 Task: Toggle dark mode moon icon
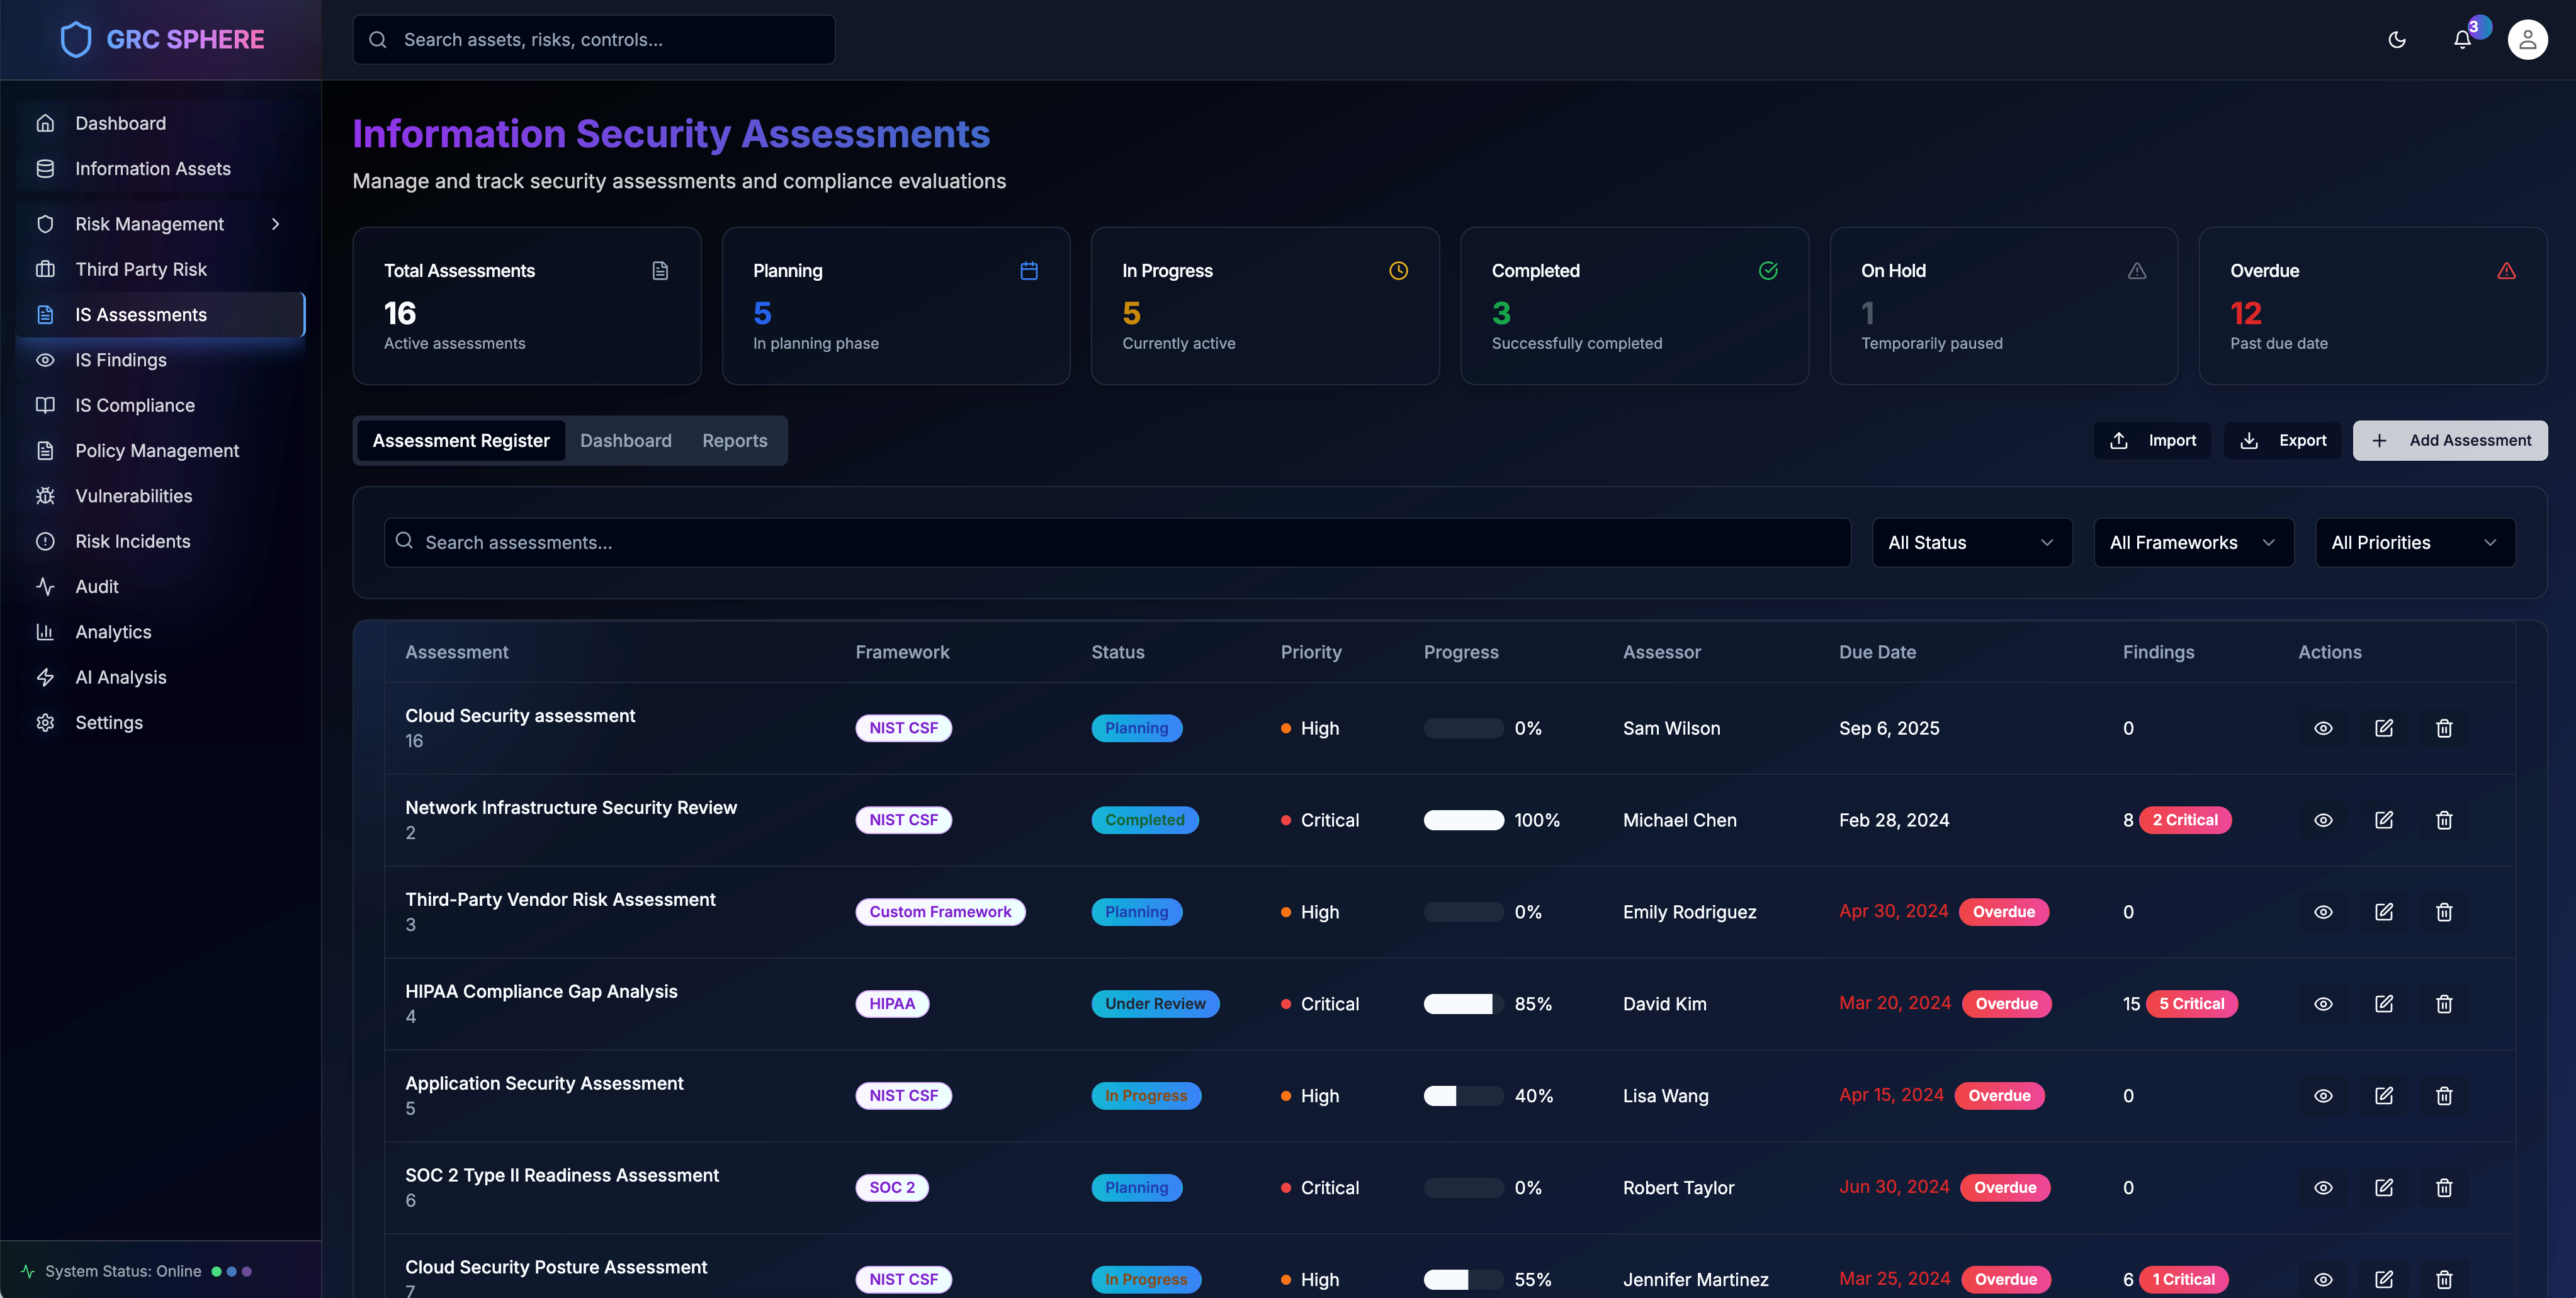click(2397, 40)
